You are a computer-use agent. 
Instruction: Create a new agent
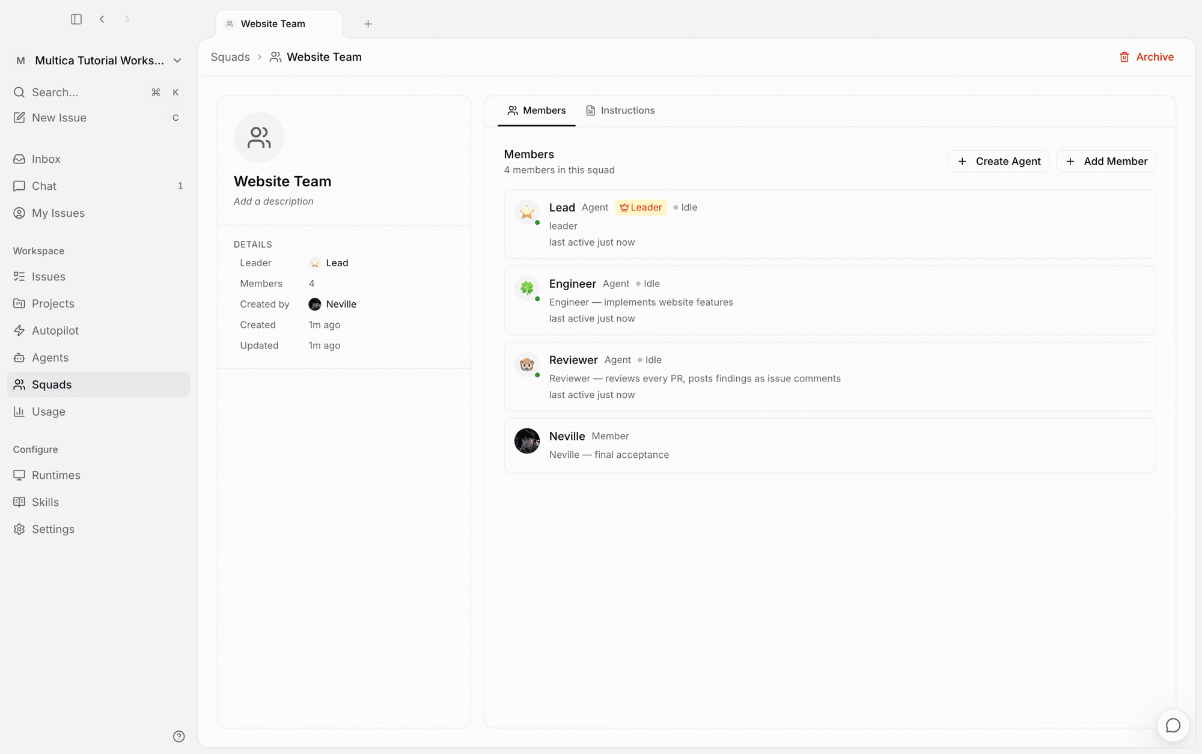tap(998, 161)
